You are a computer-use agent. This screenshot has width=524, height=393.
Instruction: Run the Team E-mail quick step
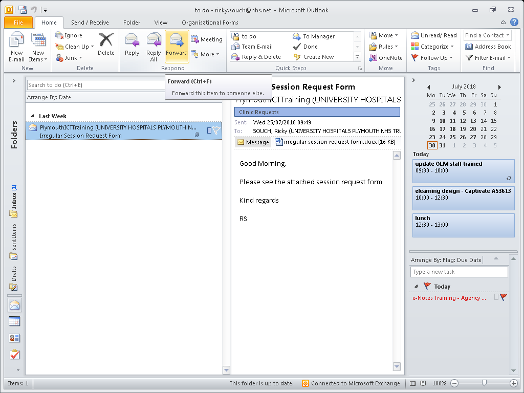[x=252, y=47]
